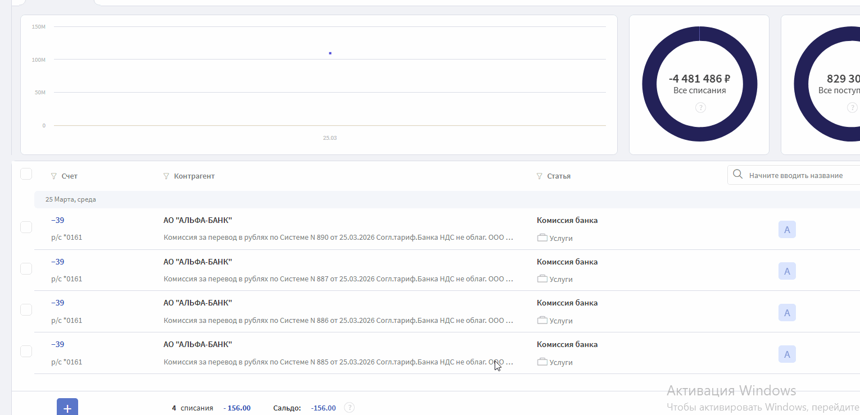The height and width of the screenshot is (415, 860).
Task: Click the chart data point above 25.03
Action: [330, 53]
